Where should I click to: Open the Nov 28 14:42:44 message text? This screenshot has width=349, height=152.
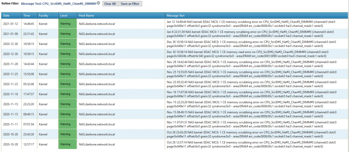click(x=251, y=64)
